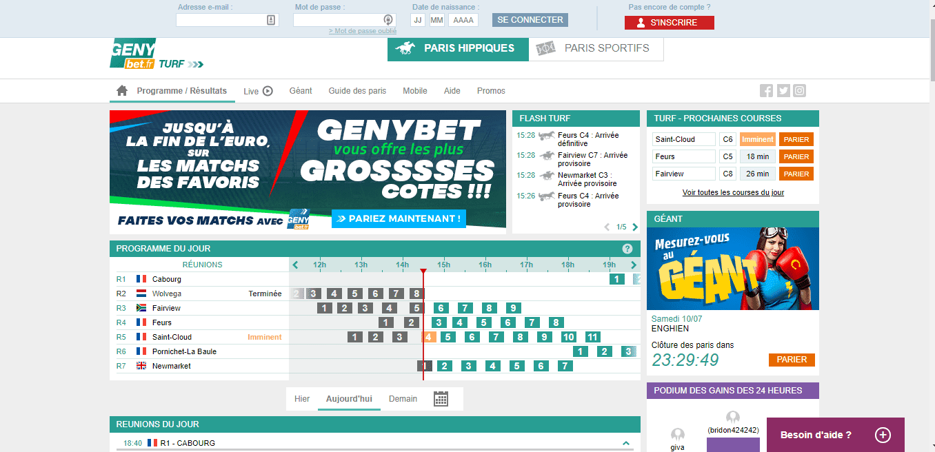Select Newmarket race 7 on timeline
The image size is (935, 452).
click(565, 366)
